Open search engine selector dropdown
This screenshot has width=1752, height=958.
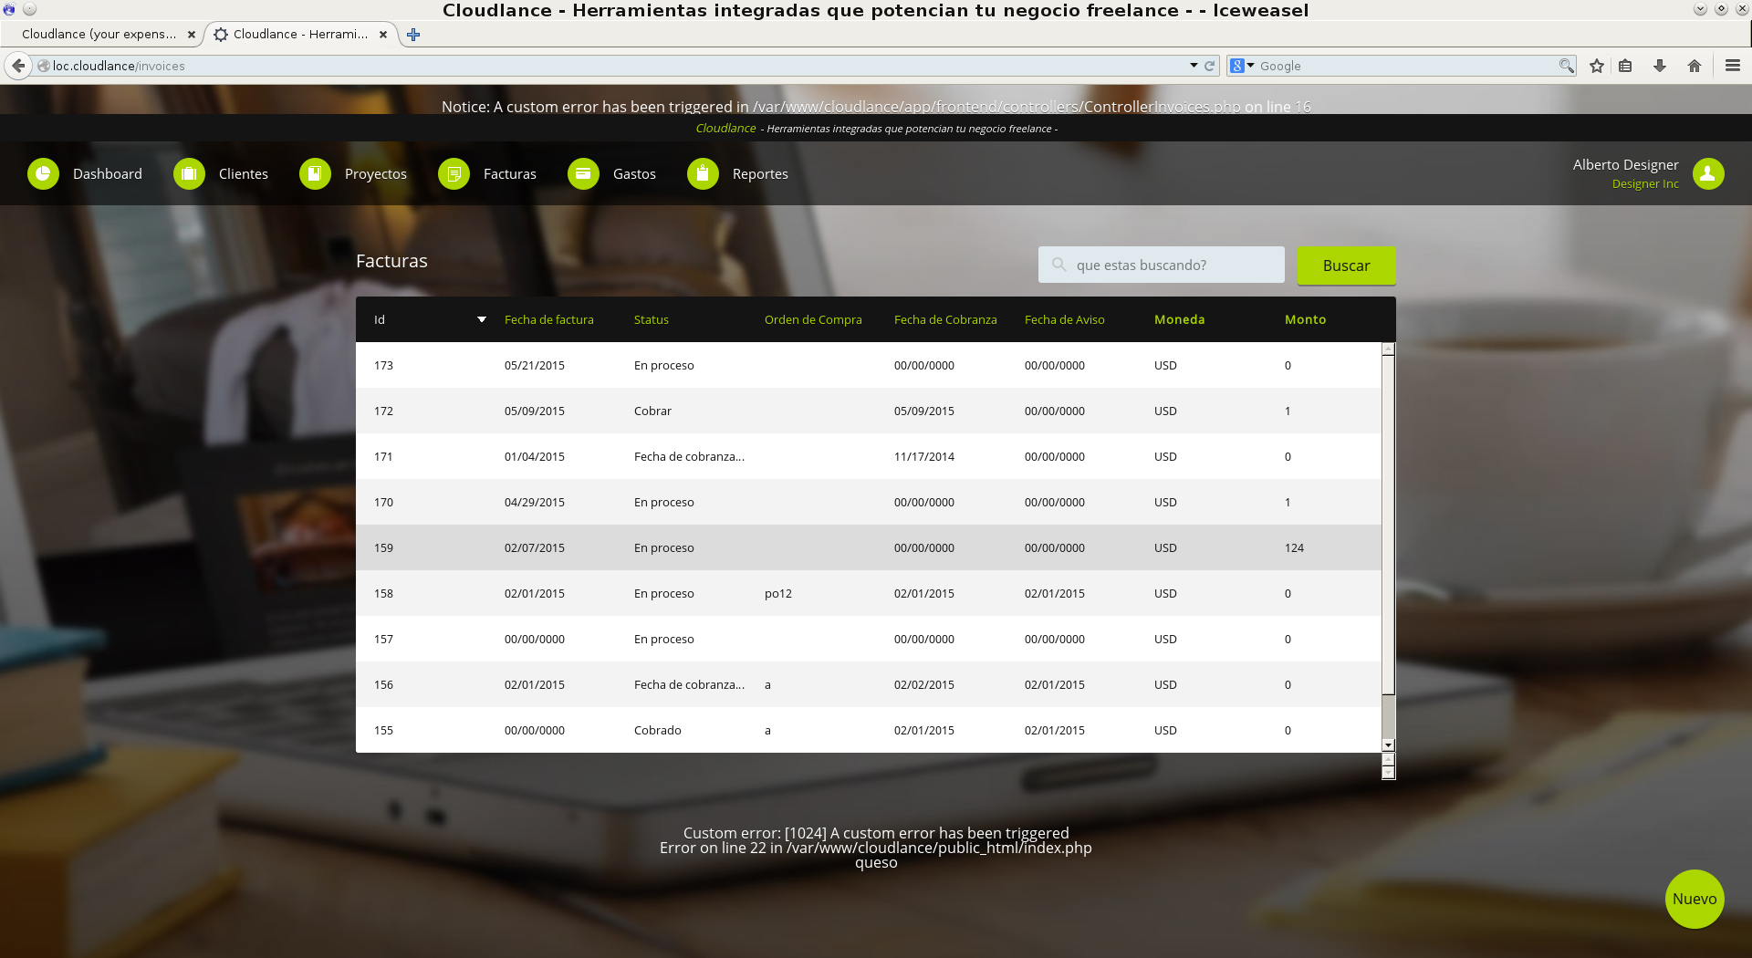coord(1242,66)
